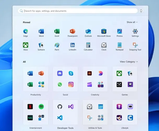Open the Lifestyle category label
The height and width of the screenshot is (131, 159).
125,128
